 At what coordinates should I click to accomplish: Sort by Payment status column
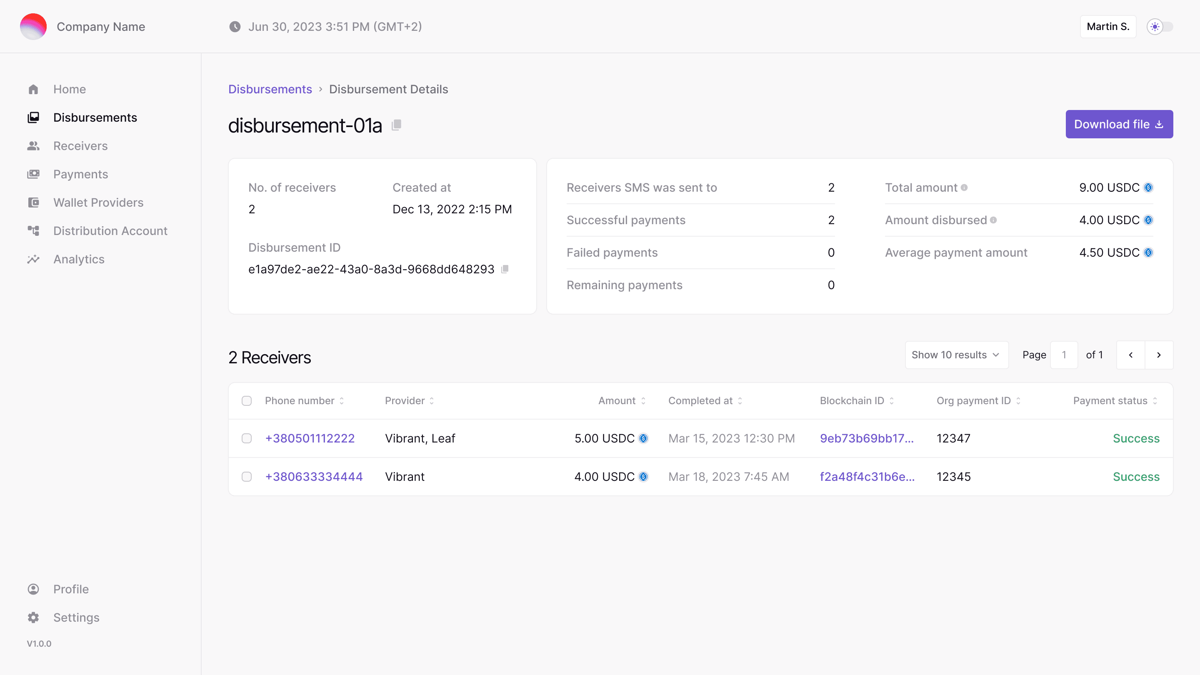pos(1115,400)
